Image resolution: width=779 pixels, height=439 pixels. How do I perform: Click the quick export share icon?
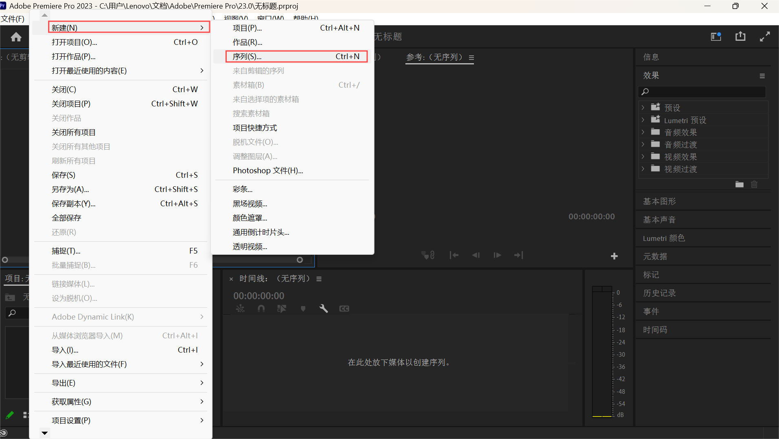coord(740,37)
